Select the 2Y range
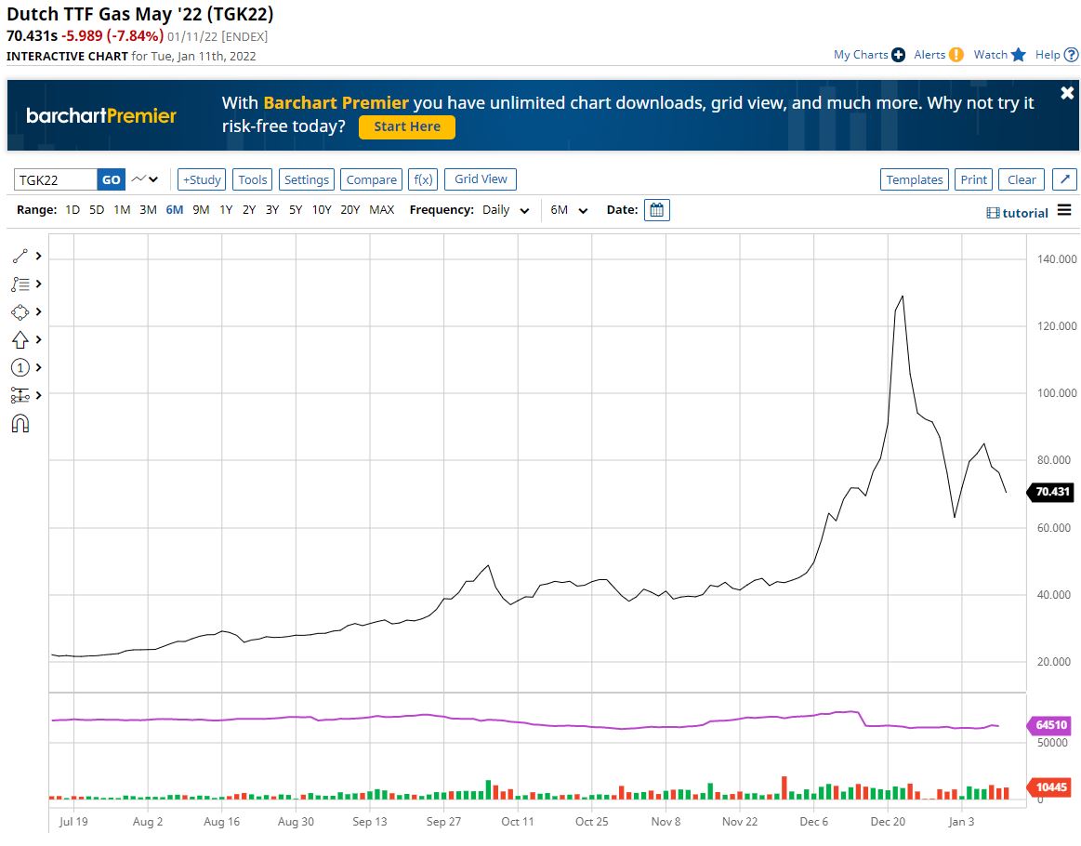Viewport: 1081px width, 846px height. [249, 209]
